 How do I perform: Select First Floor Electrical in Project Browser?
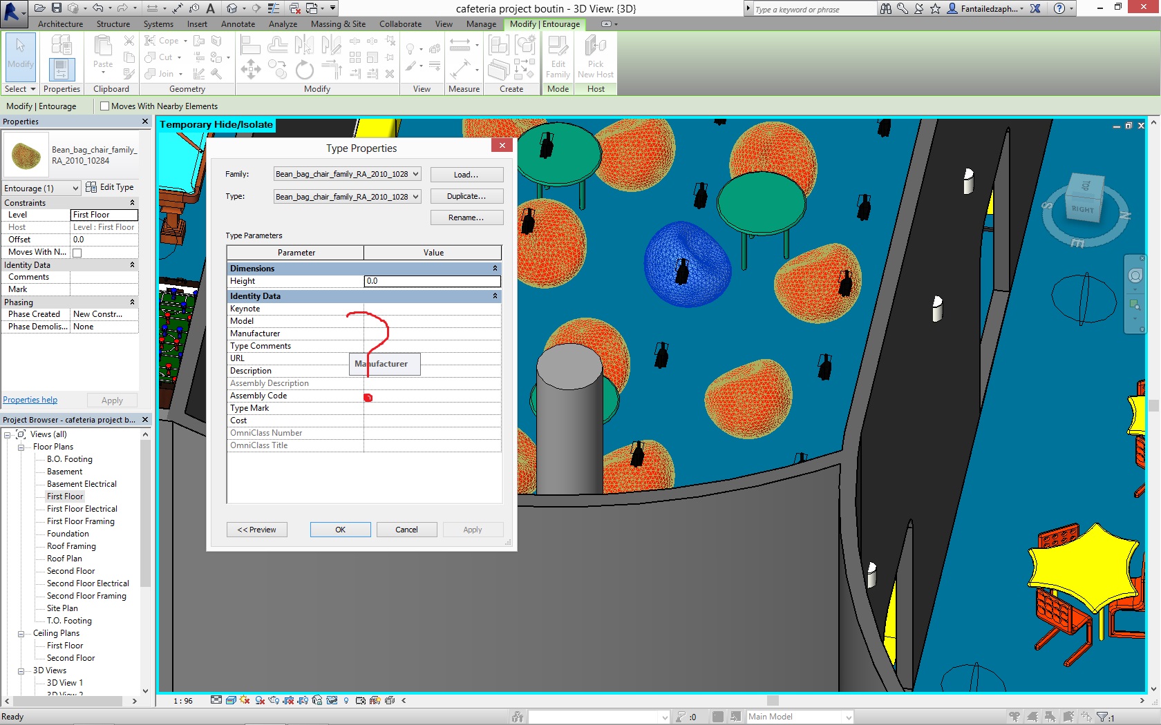[x=82, y=510]
